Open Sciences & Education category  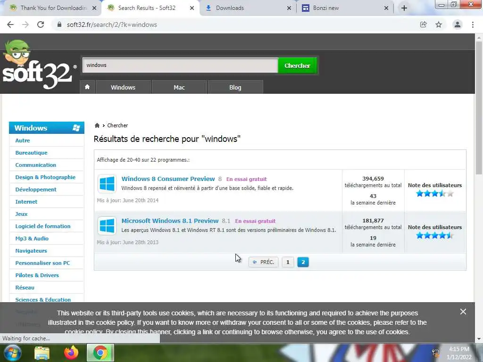(x=43, y=299)
